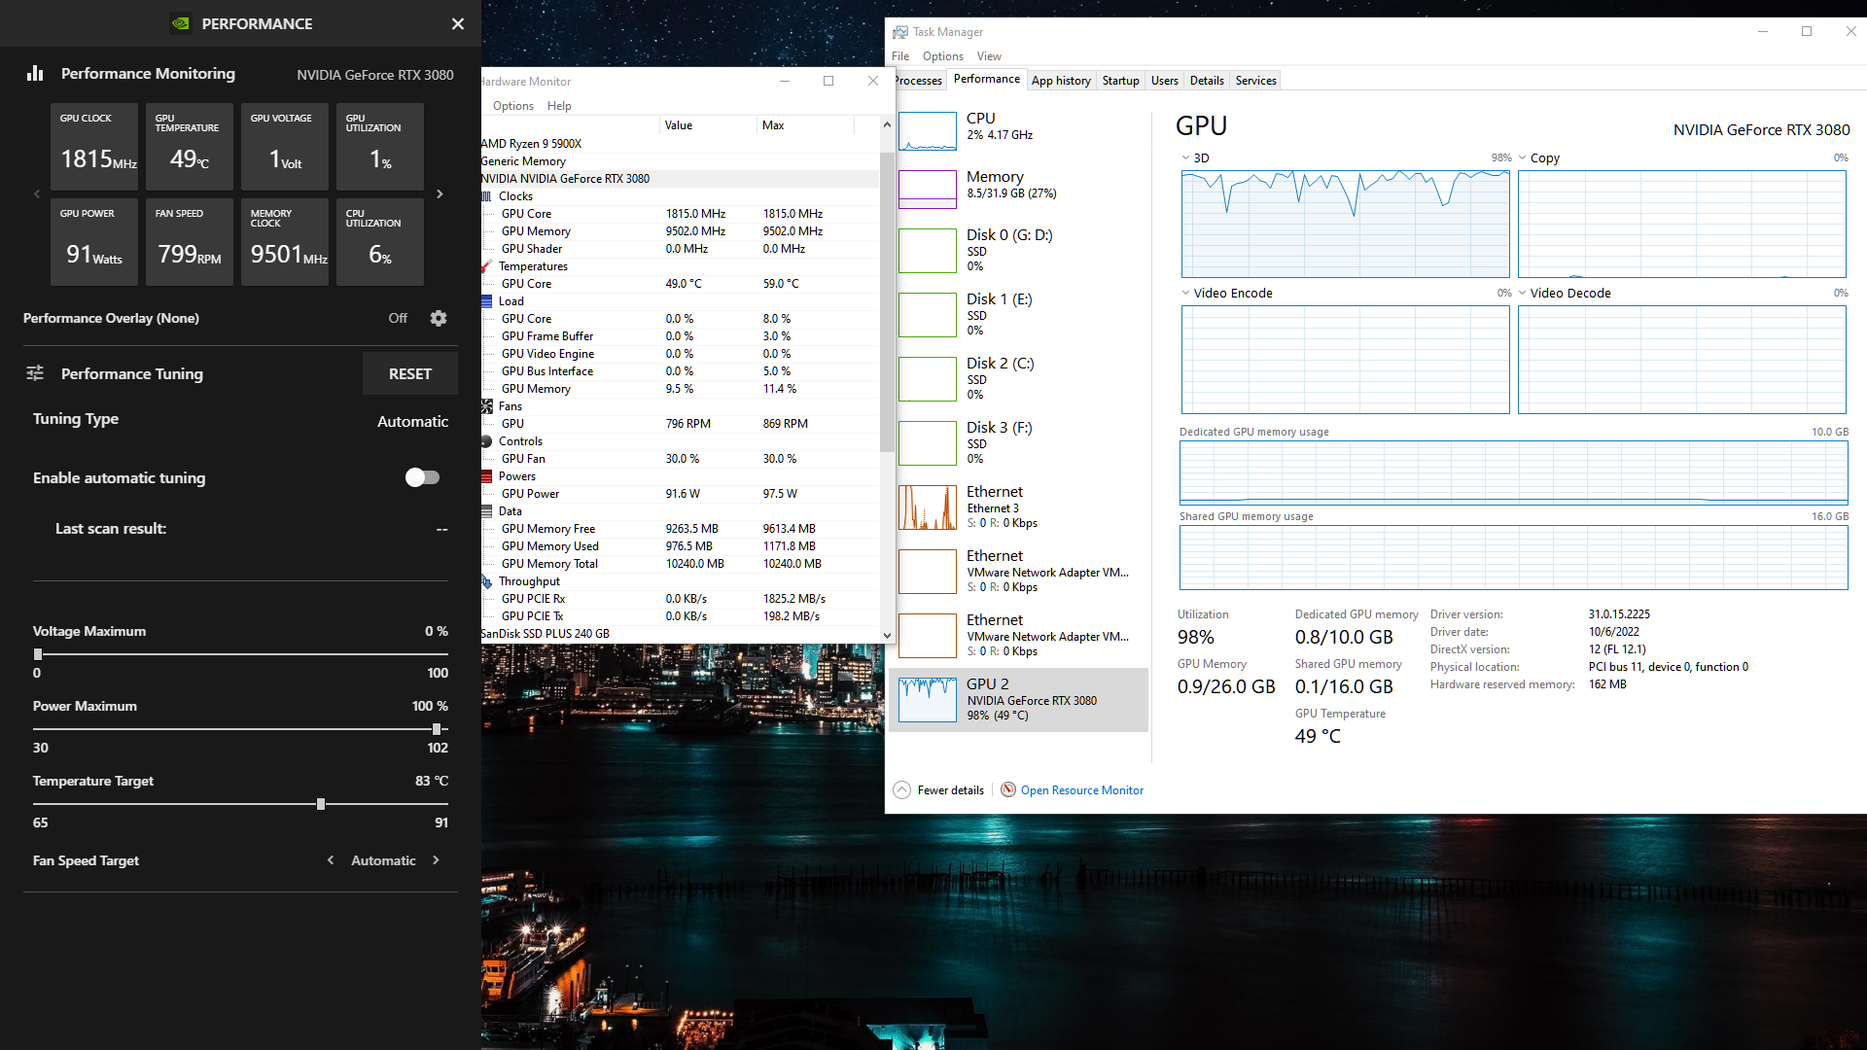This screenshot has width=1867, height=1050.
Task: Click the Max column header
Action: tap(805, 125)
